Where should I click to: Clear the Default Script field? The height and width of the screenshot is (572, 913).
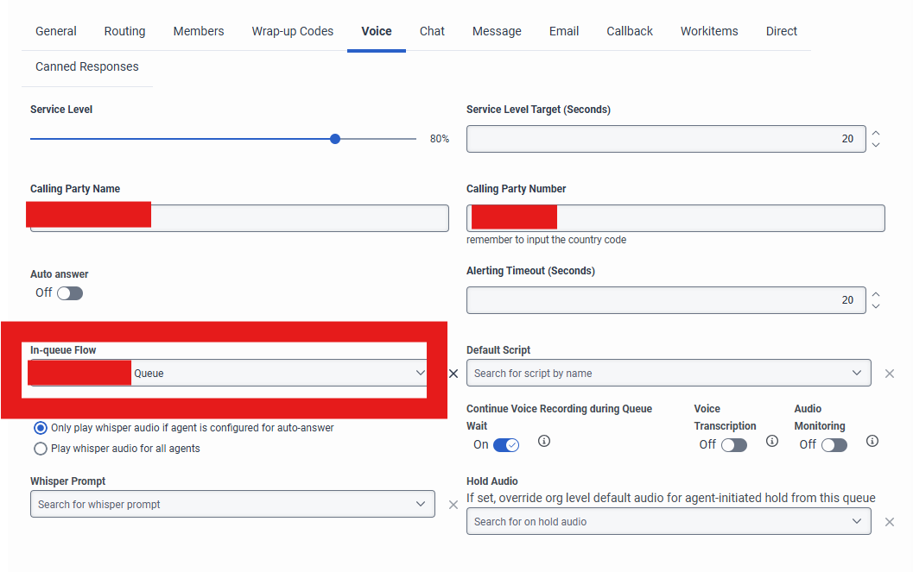(x=890, y=374)
